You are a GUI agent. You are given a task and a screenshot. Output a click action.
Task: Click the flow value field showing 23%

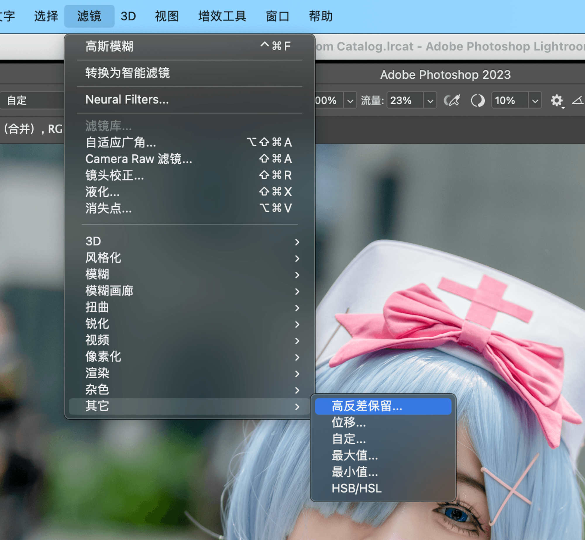[405, 100]
